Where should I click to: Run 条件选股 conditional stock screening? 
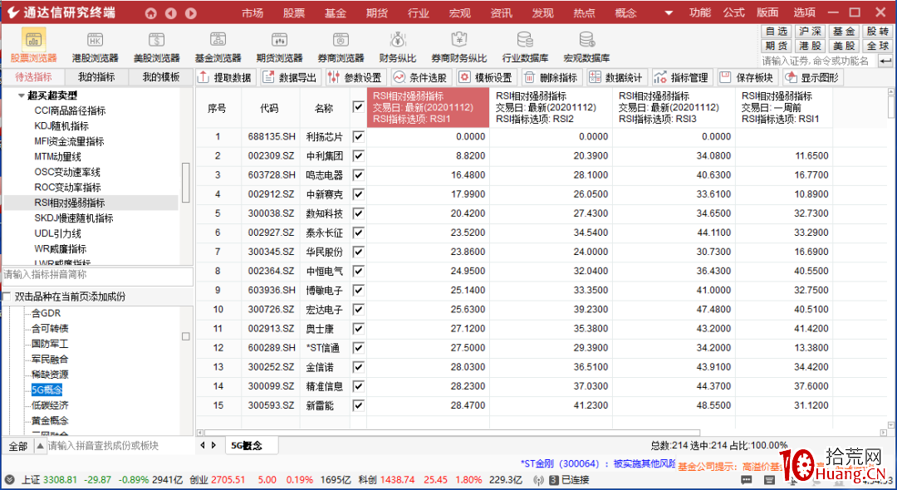421,78
